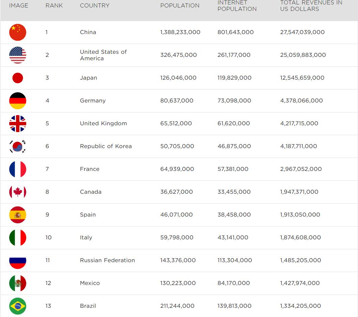Image resolution: width=358 pixels, height=317 pixels.
Task: Click TOTAL REVENUES IN US DOLLARS header
Action: (x=311, y=6)
